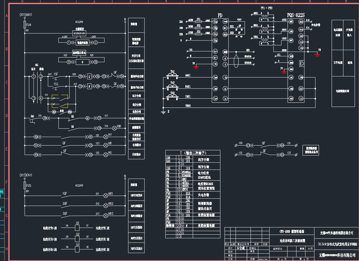This screenshot has width=359, height=261.
Task: Click the DI1 input label on PD
Action: 232,26
